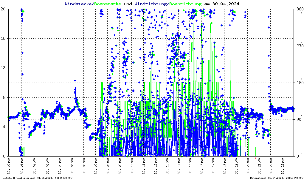Click compass letter O above 90

(x=302, y=116)
